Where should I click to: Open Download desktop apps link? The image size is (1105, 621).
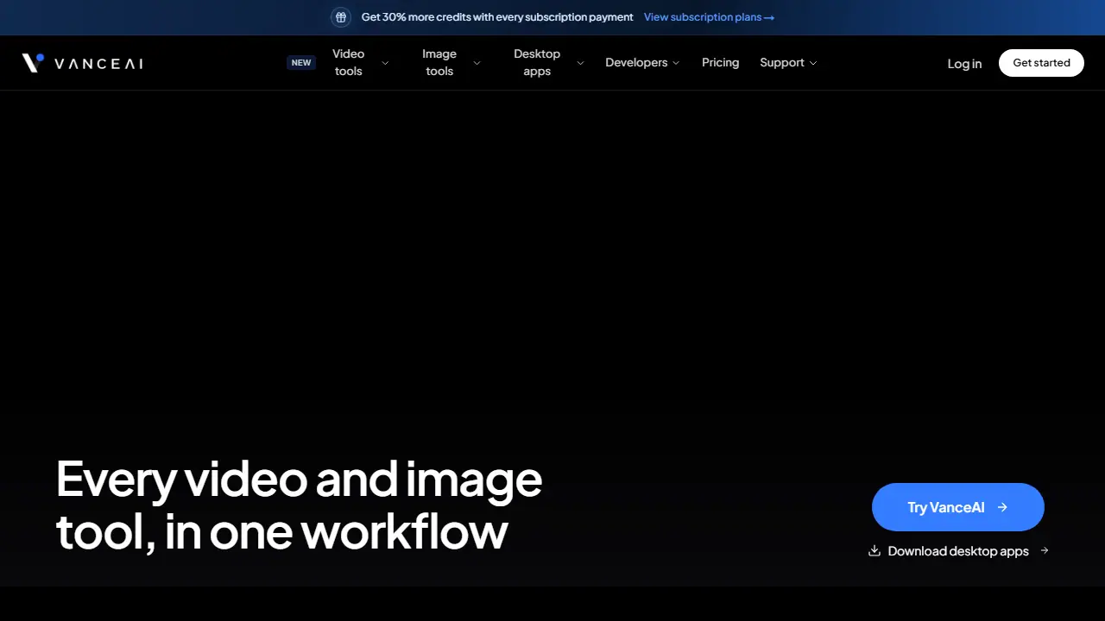pos(958,551)
